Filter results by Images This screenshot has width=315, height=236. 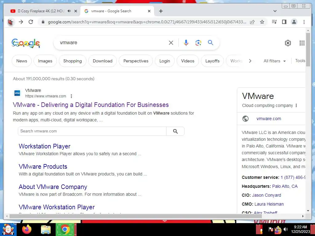(45, 61)
